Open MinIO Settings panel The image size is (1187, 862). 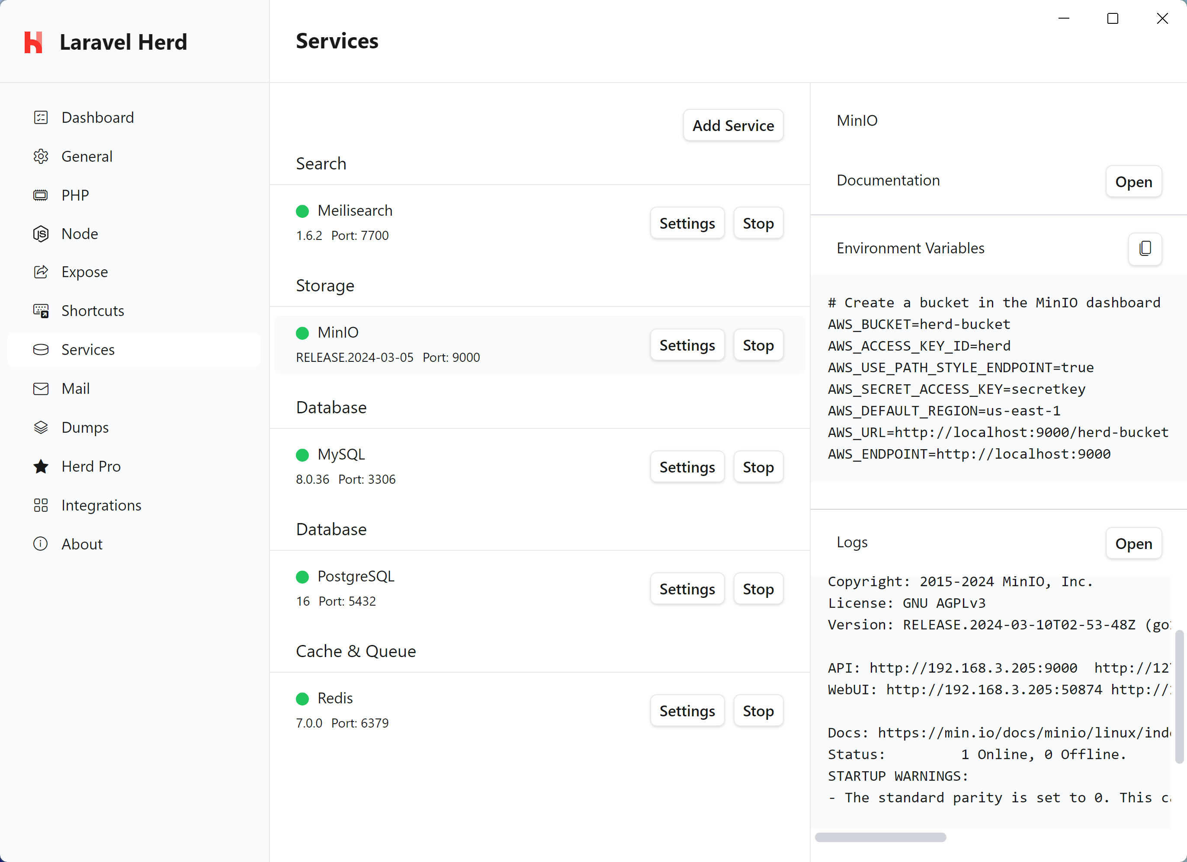pyautogui.click(x=687, y=345)
